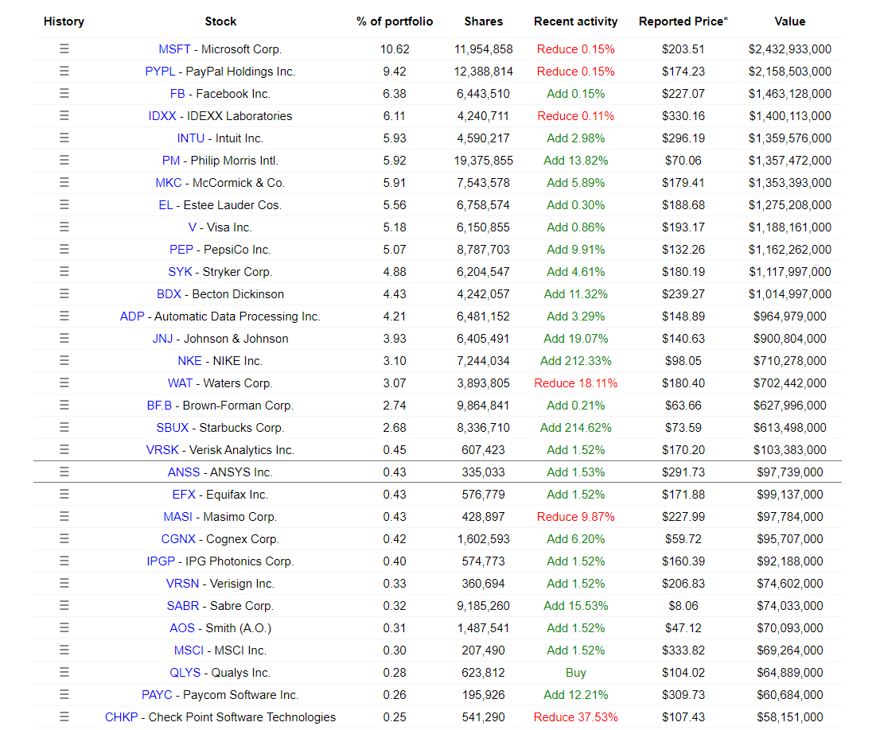Screen dimensions: 876x730
Task: Open the ANSS ticker link
Action: [183, 472]
